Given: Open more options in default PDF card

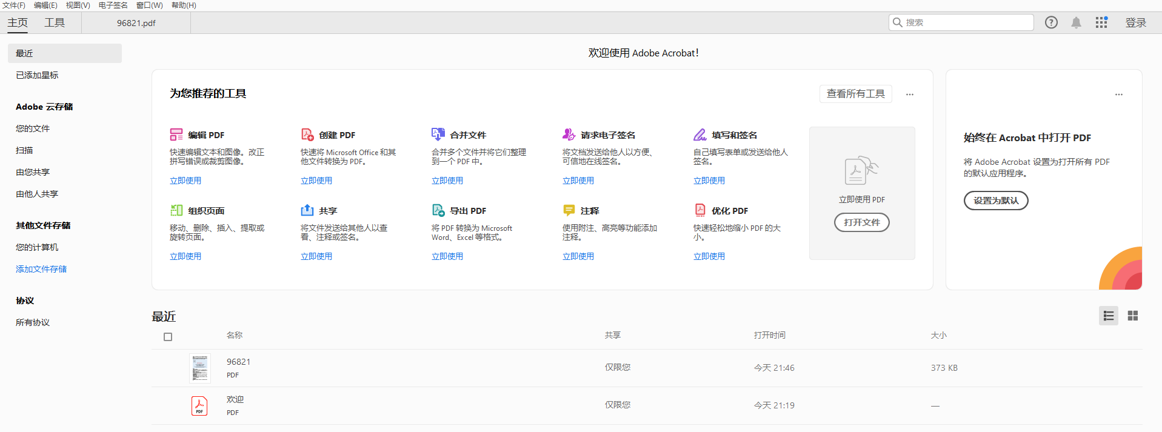Looking at the screenshot, I should pos(1119,94).
